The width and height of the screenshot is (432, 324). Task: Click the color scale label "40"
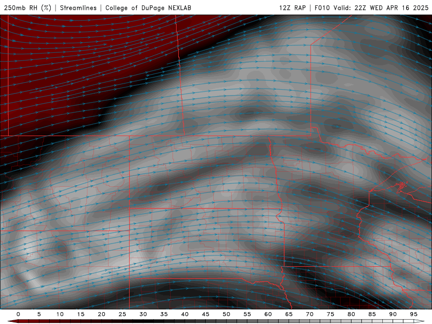coord(185,314)
